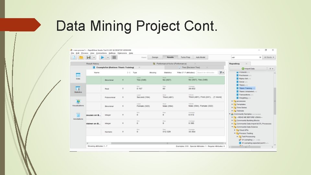Viewport: 311px width, 175px height.
Task: Click the attribute filter funnel icon
Action: (222, 73)
